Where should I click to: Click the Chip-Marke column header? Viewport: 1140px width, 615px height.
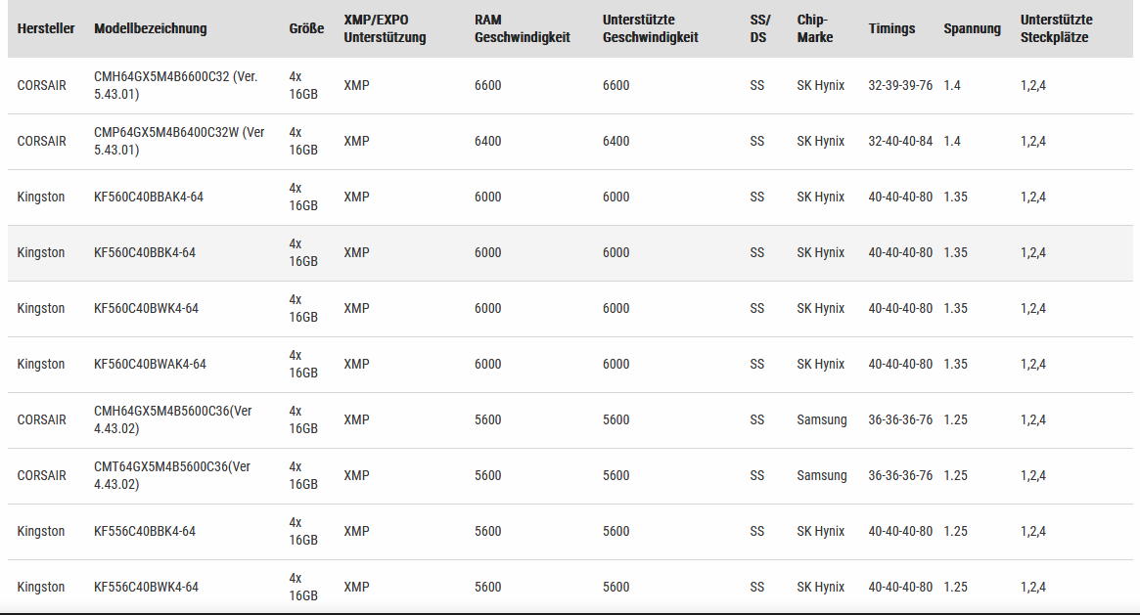coord(815,28)
